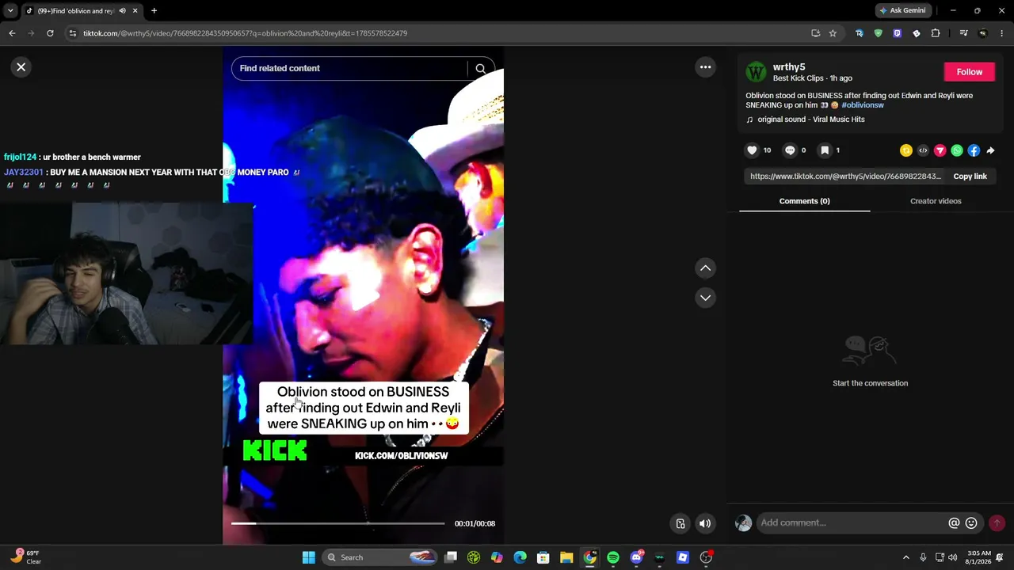Post the comment with the red arrow button
This screenshot has height=570, width=1014.
point(997,522)
